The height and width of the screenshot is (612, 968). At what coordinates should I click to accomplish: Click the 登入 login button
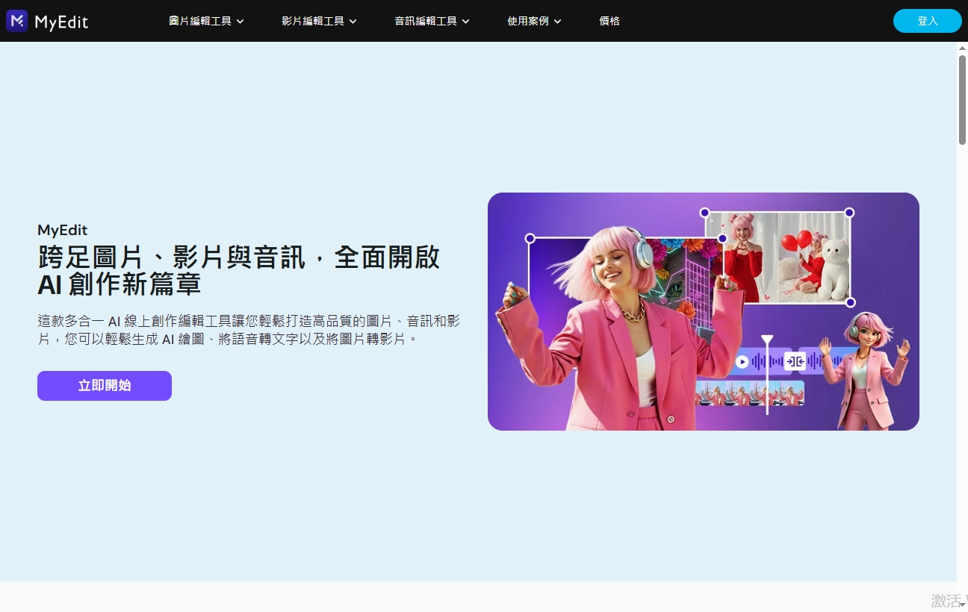pyautogui.click(x=927, y=21)
